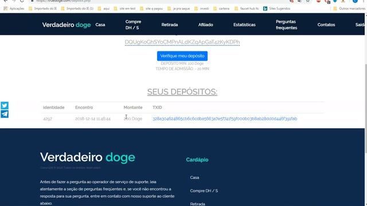Viewport: 367px width, 206px height.
Task: Click the deposit date '2018-12-14 11:46:44' cell
Action: pyautogui.click(x=93, y=118)
